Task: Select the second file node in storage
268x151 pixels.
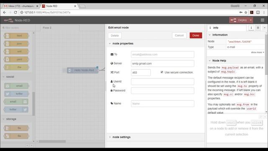Action: tap(16, 136)
